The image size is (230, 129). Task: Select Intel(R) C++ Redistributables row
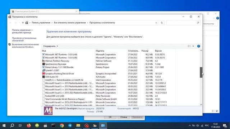click(109, 80)
